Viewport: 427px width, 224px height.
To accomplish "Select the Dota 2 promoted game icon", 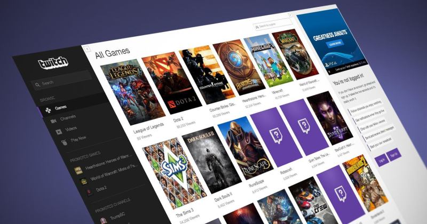I will coord(88,191).
